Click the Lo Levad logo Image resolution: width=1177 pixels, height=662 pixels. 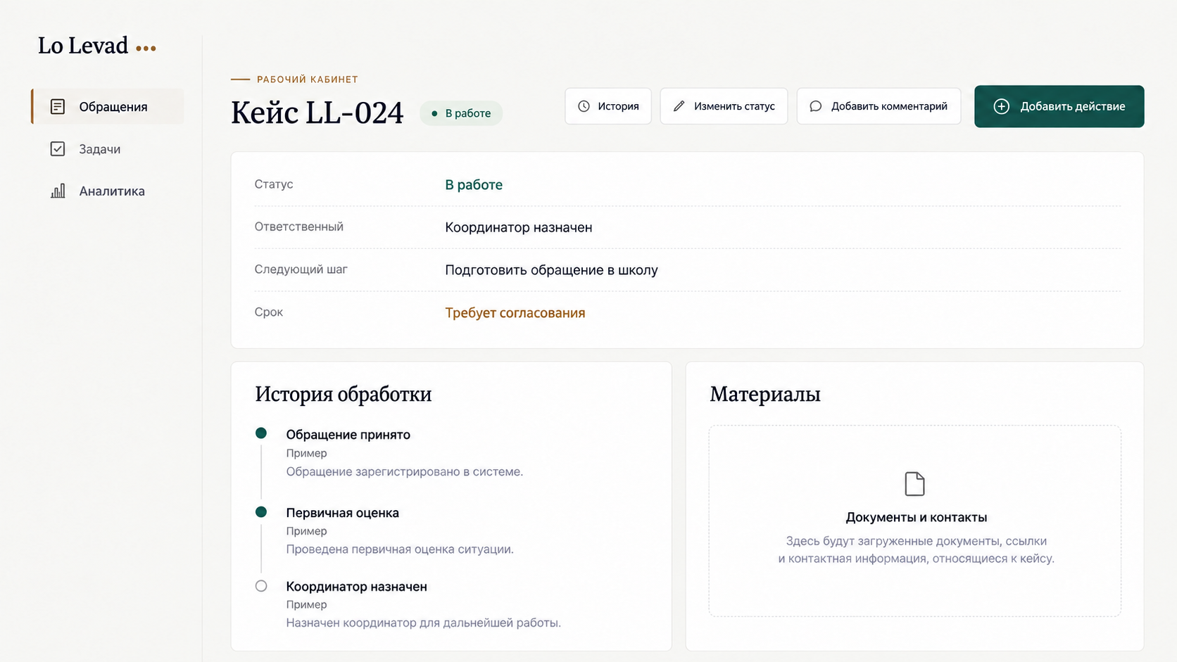point(83,46)
